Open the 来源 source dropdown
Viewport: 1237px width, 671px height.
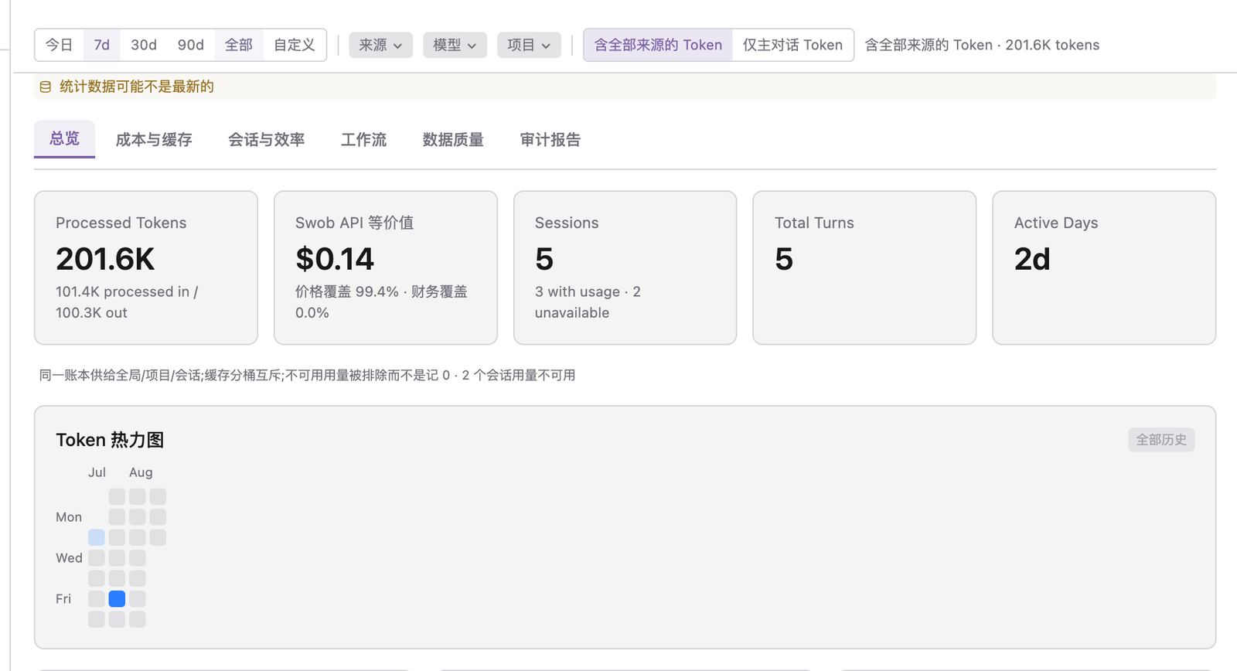[x=380, y=45]
